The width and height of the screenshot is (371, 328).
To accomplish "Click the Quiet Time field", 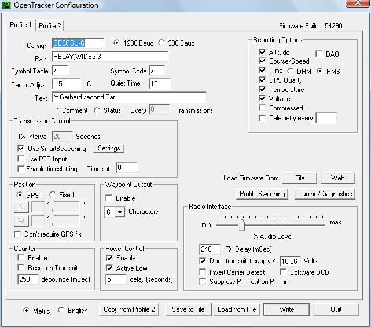I will tap(159, 83).
